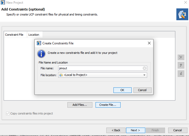
Task: Click the Location column header
Action: 34,35
